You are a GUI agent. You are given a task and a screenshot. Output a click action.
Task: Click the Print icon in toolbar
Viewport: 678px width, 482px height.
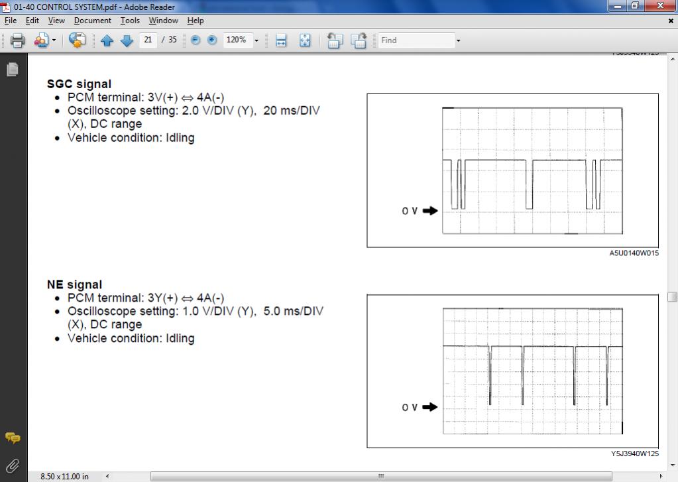coord(18,40)
